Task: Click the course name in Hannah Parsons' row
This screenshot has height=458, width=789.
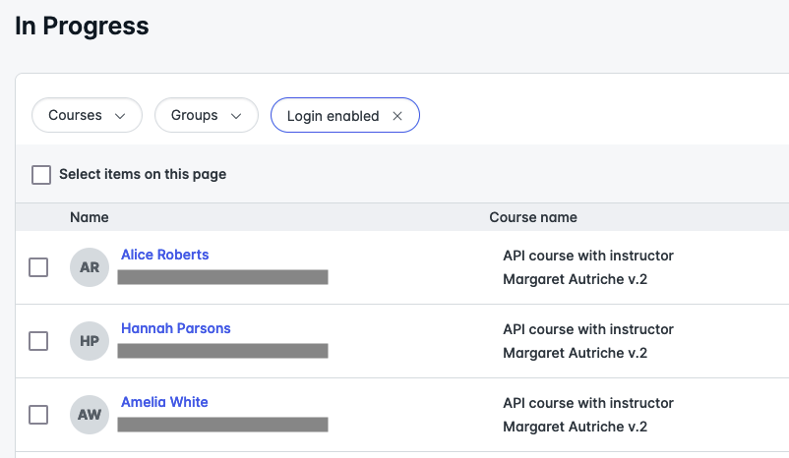Action: (587, 341)
